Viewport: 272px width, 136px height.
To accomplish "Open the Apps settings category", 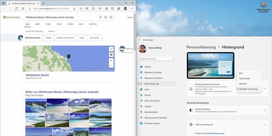I will (x=157, y=89).
